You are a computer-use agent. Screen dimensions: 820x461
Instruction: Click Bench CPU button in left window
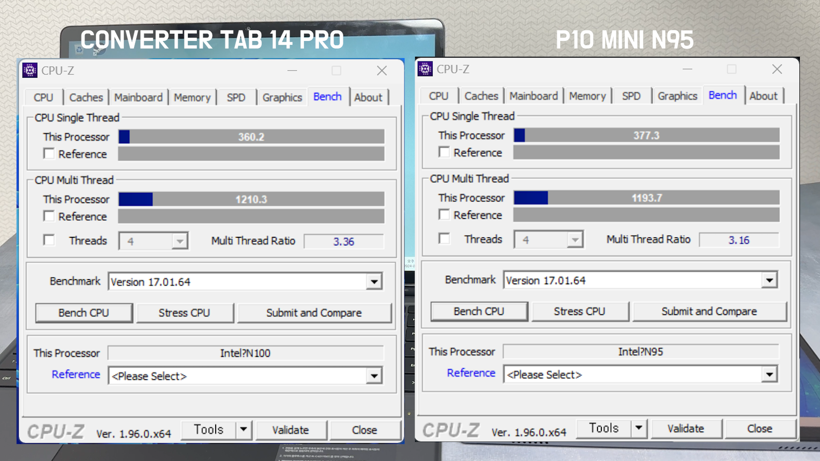pyautogui.click(x=84, y=313)
